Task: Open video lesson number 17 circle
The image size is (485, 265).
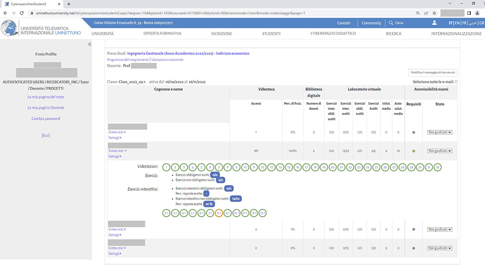Action: coord(307,167)
